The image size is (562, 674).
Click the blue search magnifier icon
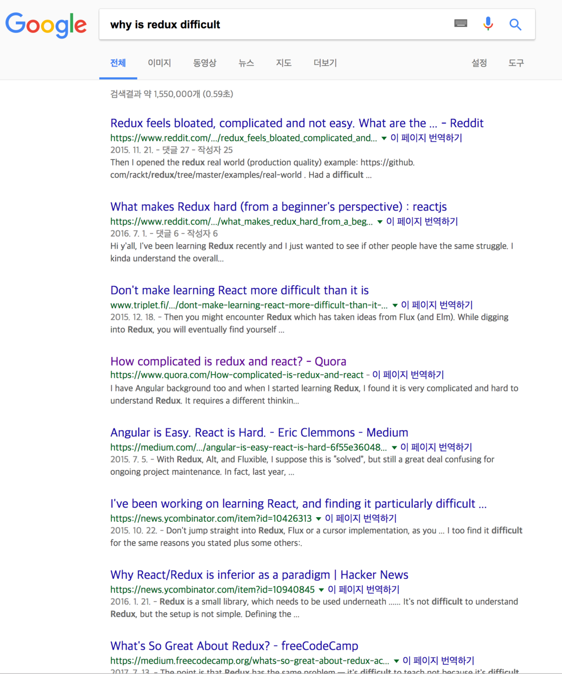515,24
